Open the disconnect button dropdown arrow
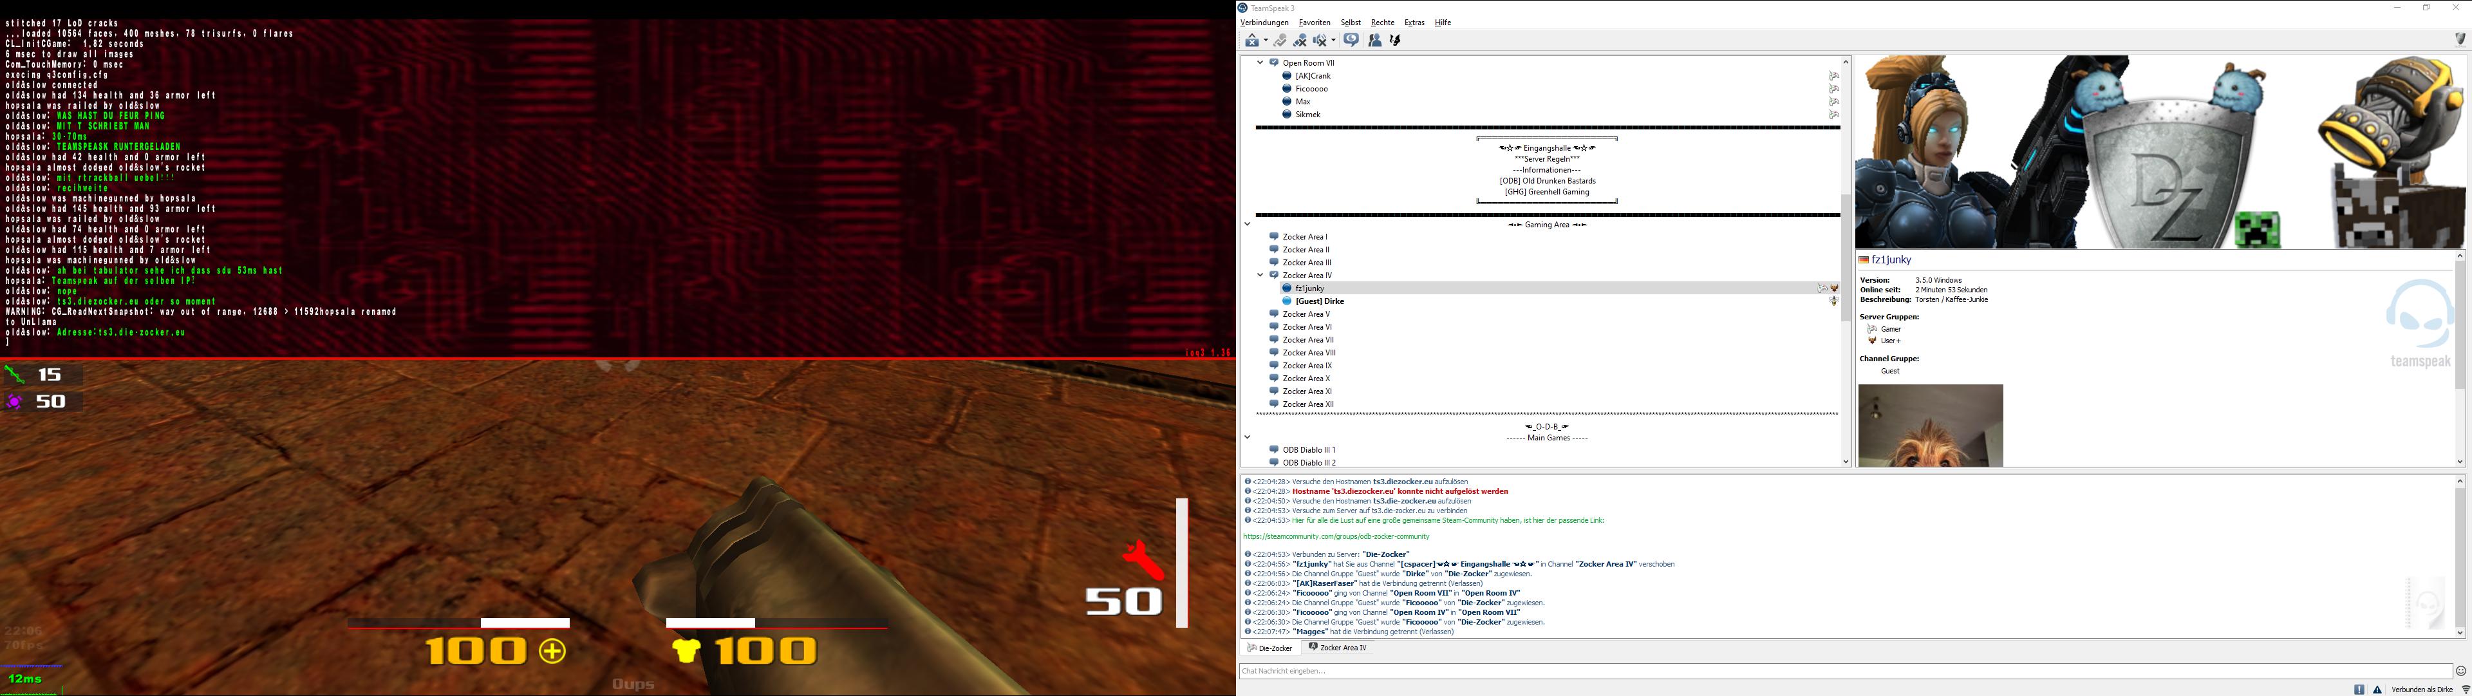Screen dimensions: 2472x696 click(1265, 41)
